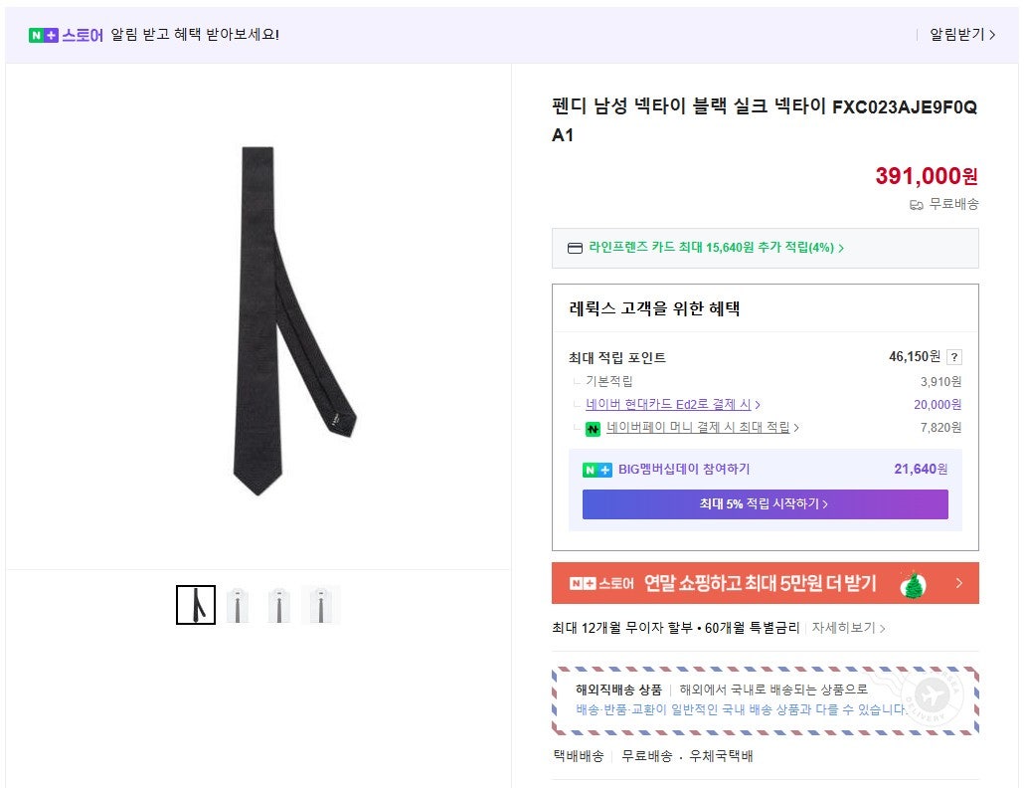
Task: Click the airplane delivery stamp icon
Action: [x=933, y=695]
